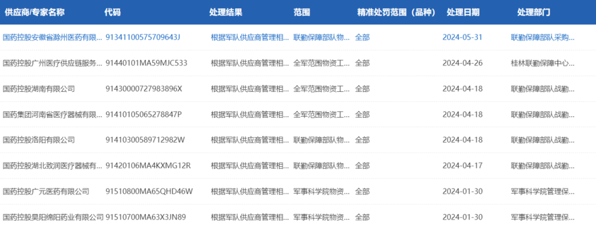This screenshot has height=229, width=596.
Task: Open supplier 国药控股昊阳绵阳药业有限公司
Action: pos(53,217)
